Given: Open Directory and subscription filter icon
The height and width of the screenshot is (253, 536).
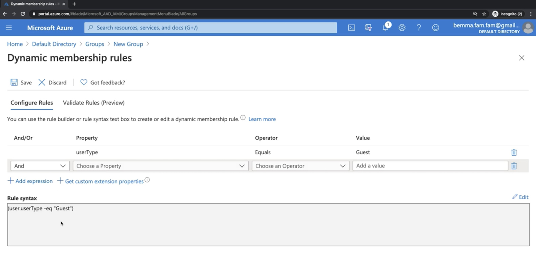Looking at the screenshot, I should point(368,28).
